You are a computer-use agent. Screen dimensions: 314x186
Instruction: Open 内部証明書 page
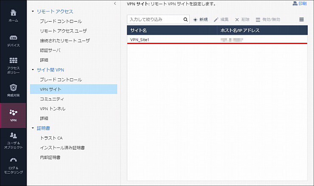50,157
